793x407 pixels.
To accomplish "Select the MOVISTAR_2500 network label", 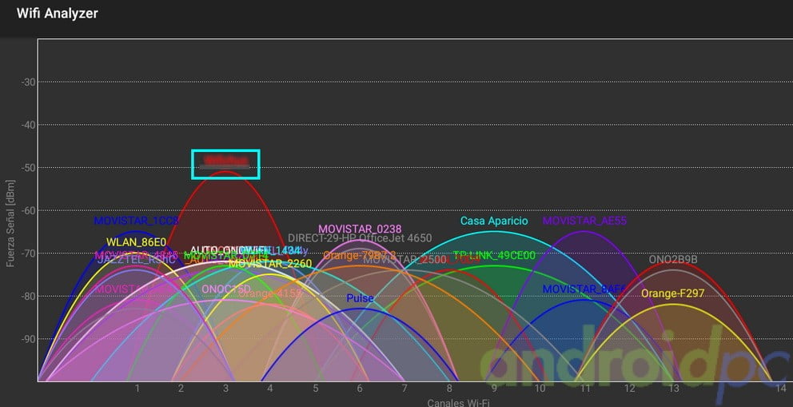I will coord(404,260).
